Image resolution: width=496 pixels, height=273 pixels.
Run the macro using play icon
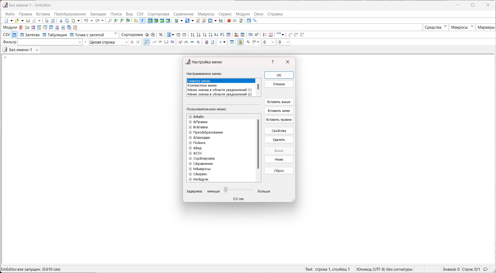[x=234, y=21]
